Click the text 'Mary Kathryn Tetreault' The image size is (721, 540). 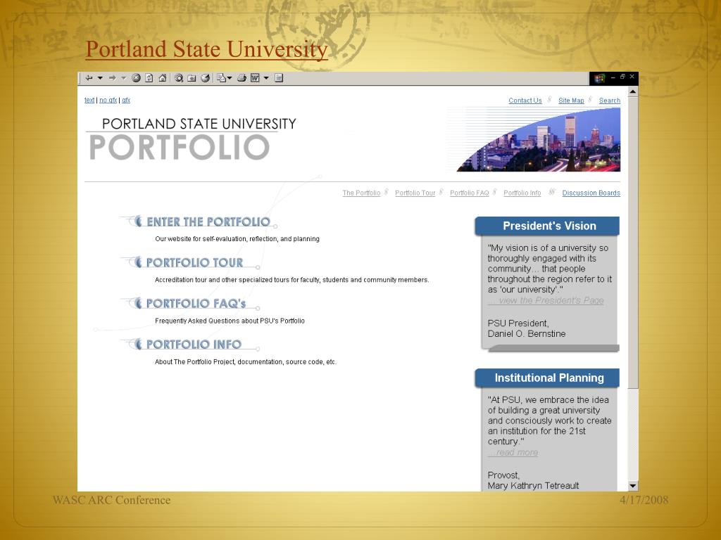point(534,486)
